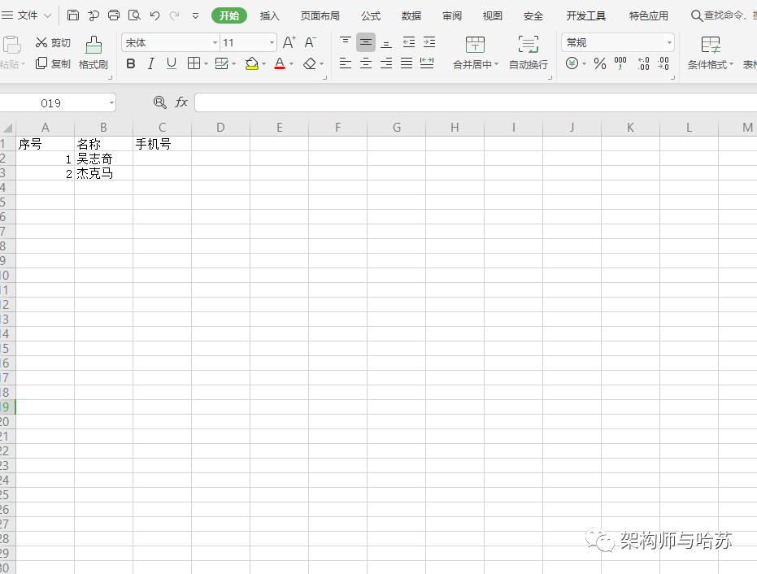Viewport: 757px width, 574px height.
Task: Toggle italic formatting
Action: pos(150,63)
